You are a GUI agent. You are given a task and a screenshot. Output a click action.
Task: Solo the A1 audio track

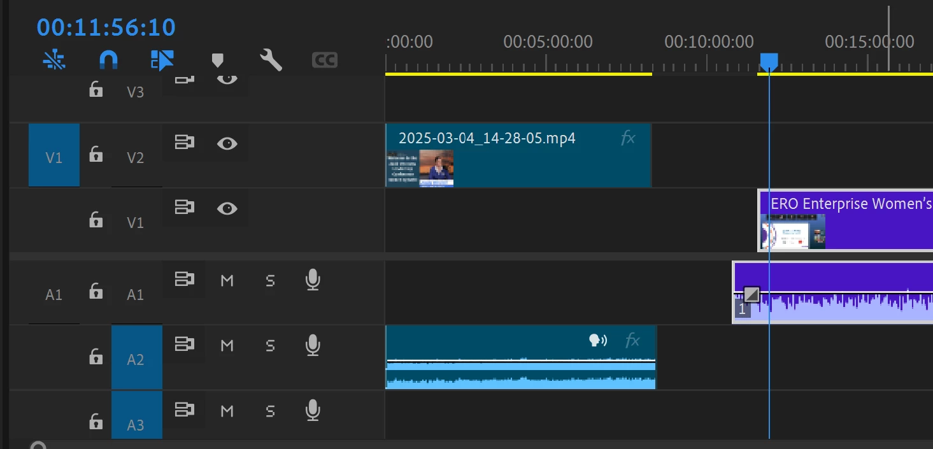pyautogui.click(x=270, y=280)
